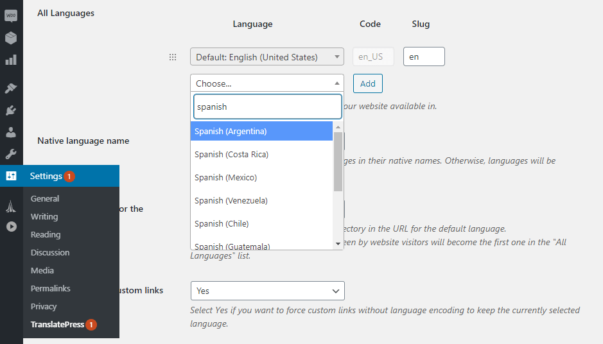
Task: Open Writing settings submenu
Action: (x=44, y=216)
